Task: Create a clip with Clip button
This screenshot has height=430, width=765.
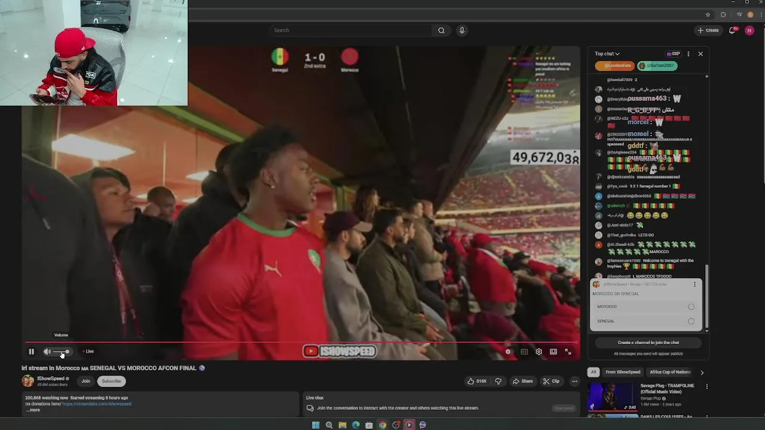Action: (551, 381)
